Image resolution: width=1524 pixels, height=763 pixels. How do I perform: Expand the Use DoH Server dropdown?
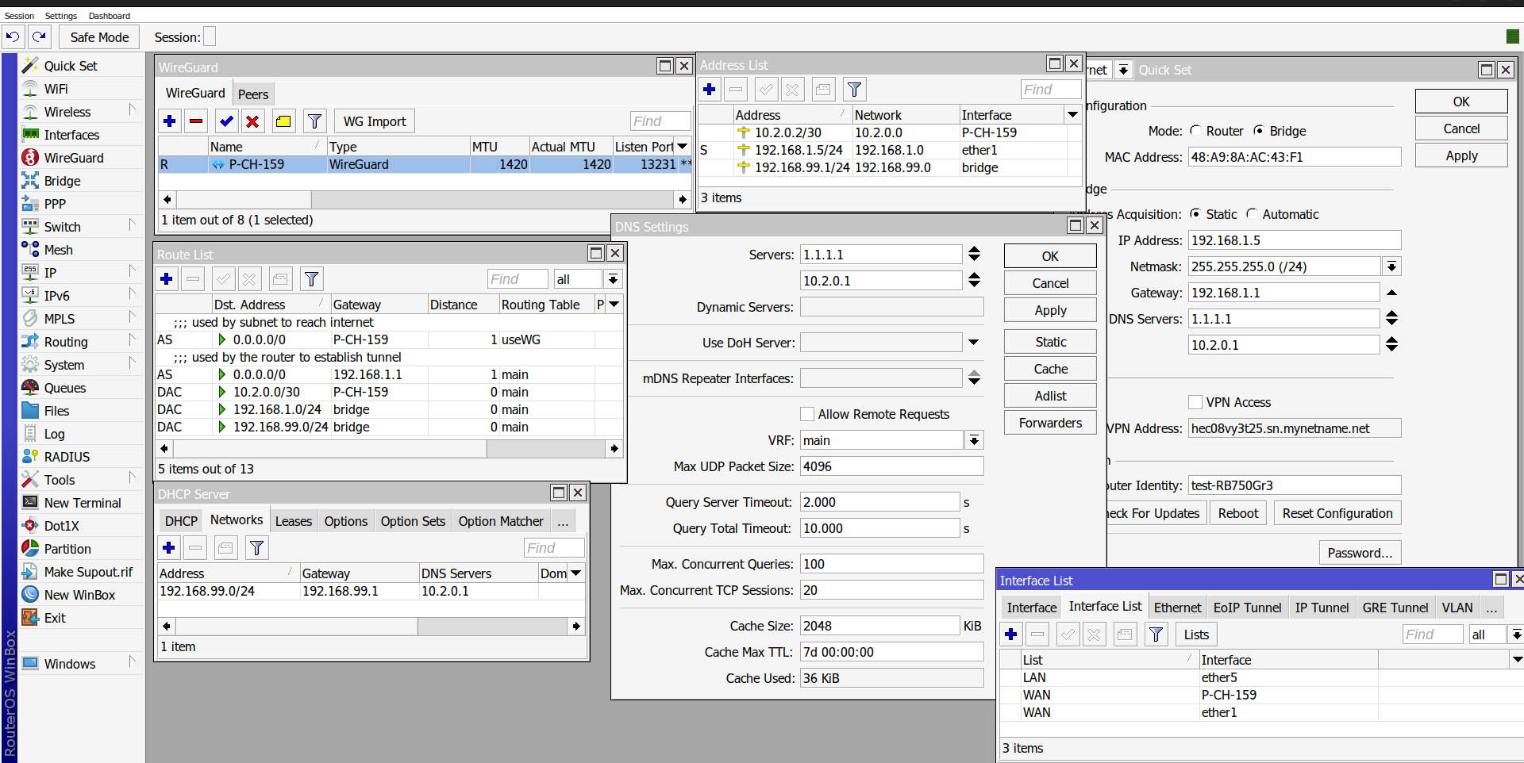coord(974,343)
